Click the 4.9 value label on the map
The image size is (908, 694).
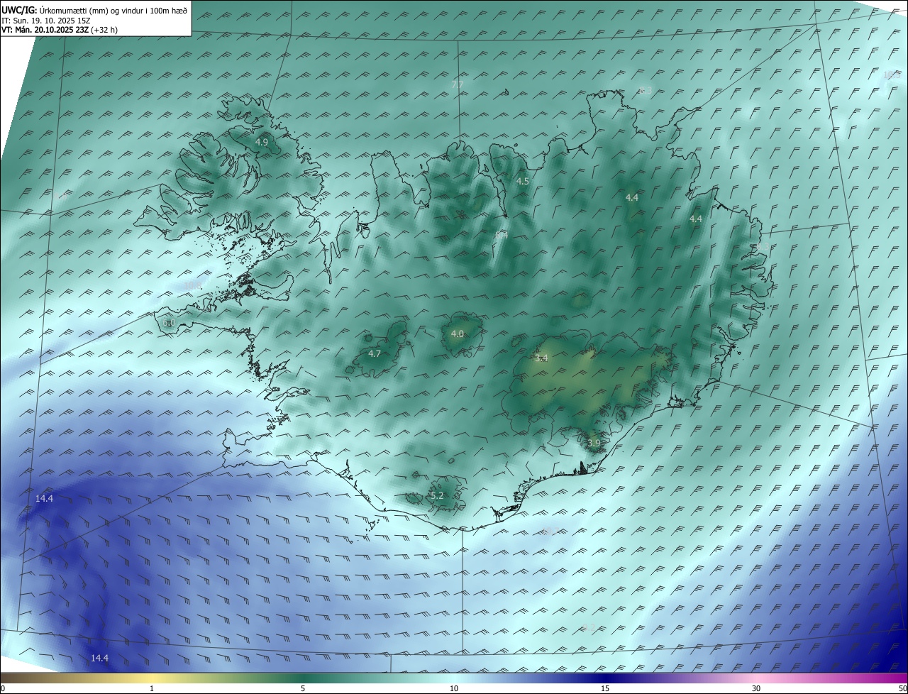262,143
